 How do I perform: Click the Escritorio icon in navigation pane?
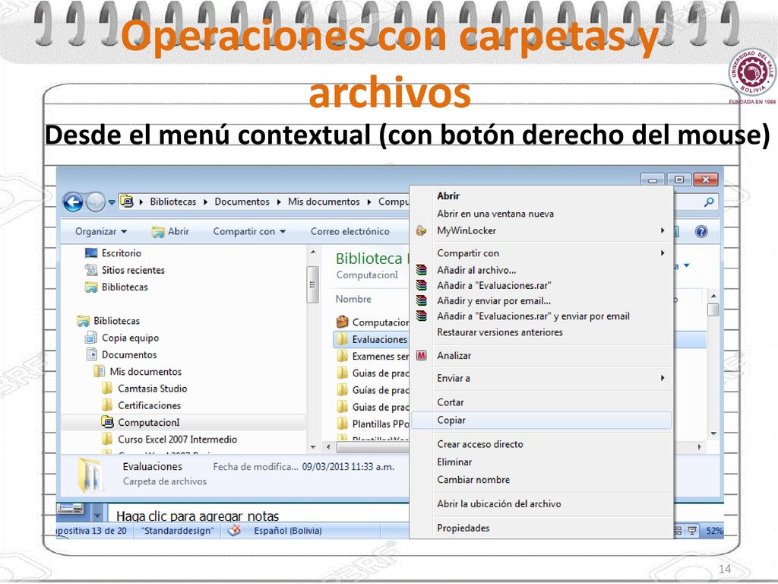91,253
